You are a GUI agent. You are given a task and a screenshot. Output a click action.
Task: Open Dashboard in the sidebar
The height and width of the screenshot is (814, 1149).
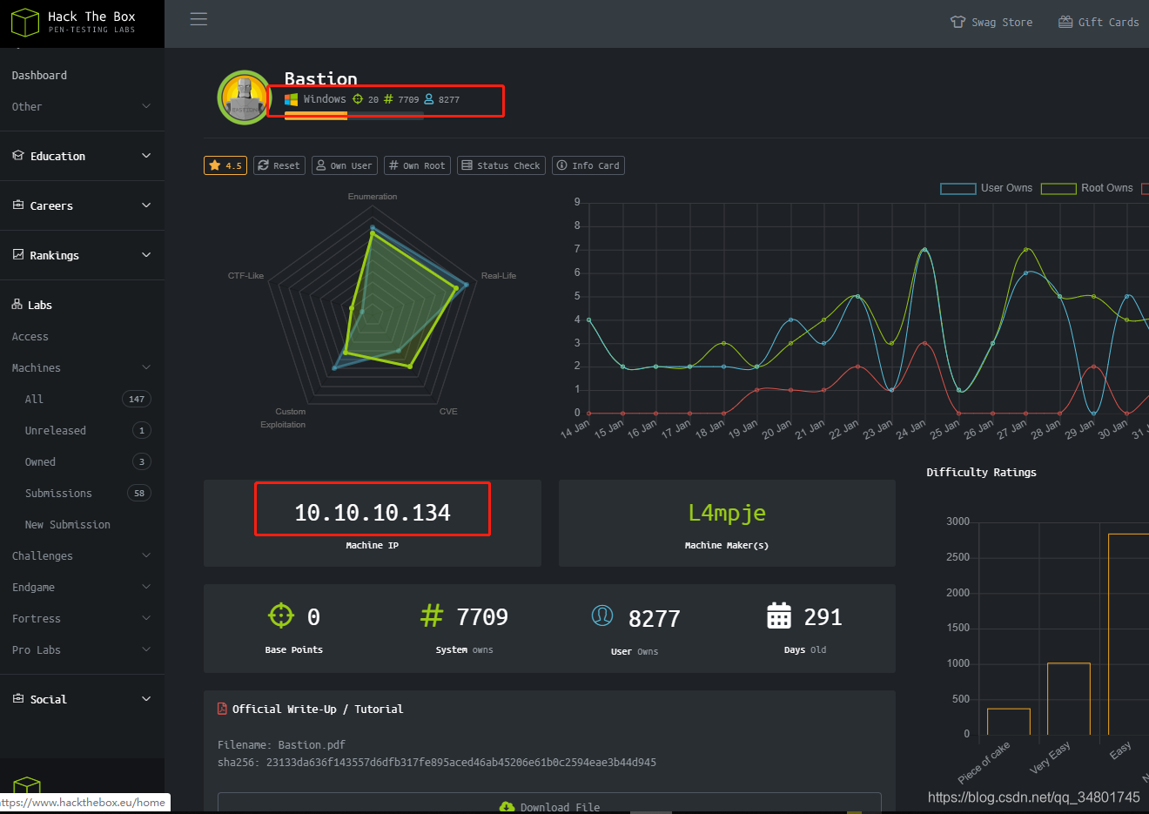(x=39, y=76)
